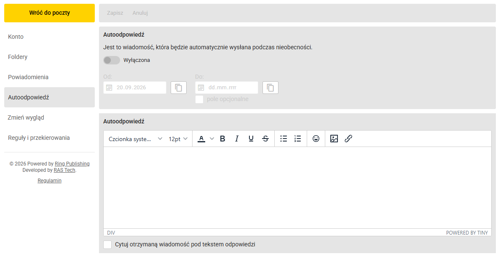
Task: Click inside the autoresponse message editor
Action: (297, 187)
